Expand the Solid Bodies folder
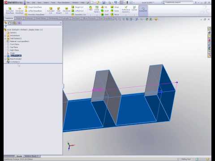The height and width of the screenshot is (161, 215). click(5, 38)
